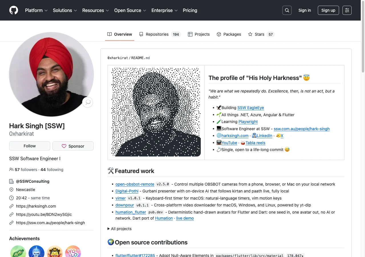365x257 pixels.
Task: Click the README.md file link
Action: click(141, 58)
